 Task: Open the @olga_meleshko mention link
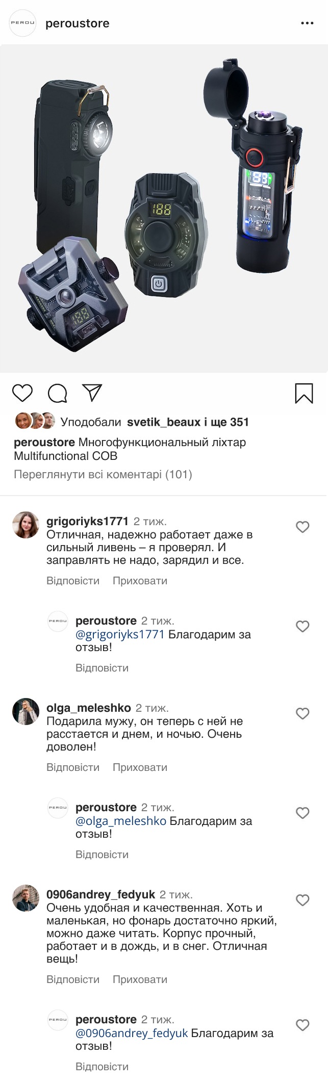point(121,821)
